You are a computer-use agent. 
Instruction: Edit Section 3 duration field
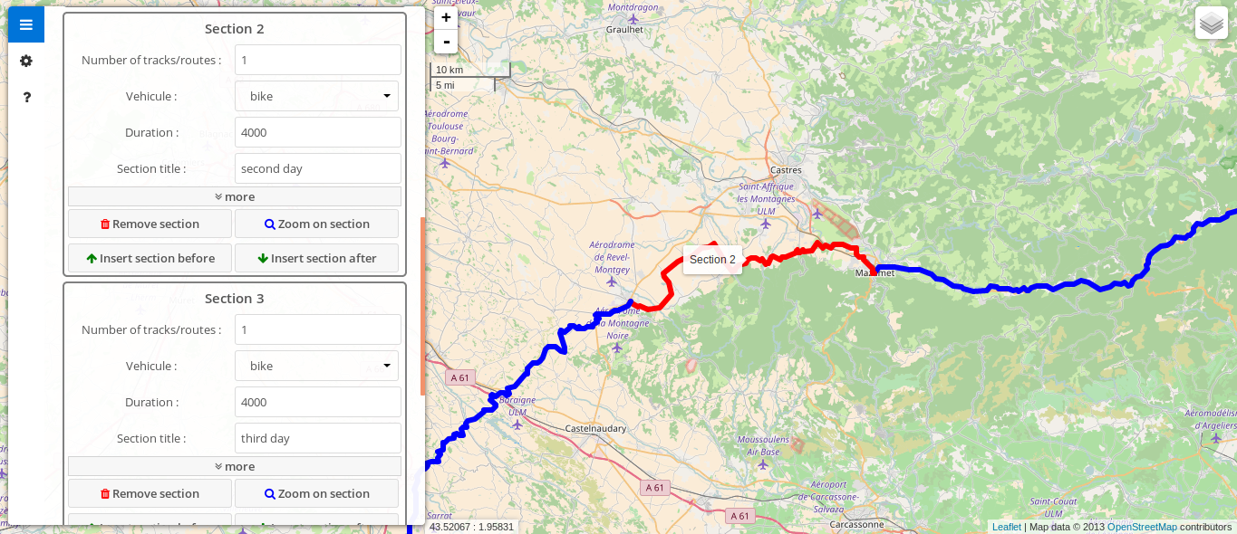click(318, 402)
